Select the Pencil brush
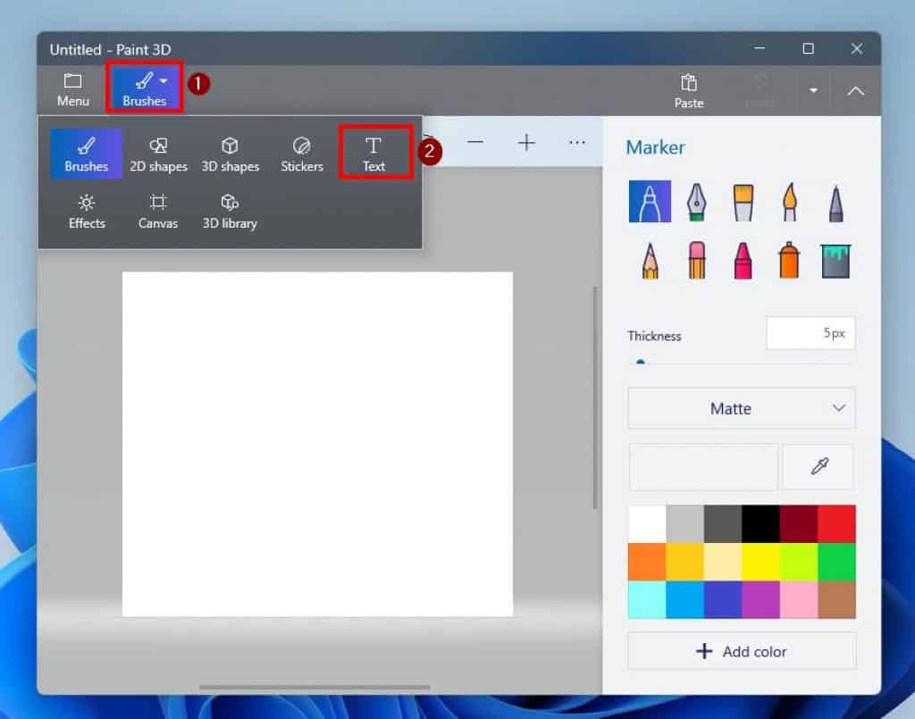 pyautogui.click(x=650, y=260)
